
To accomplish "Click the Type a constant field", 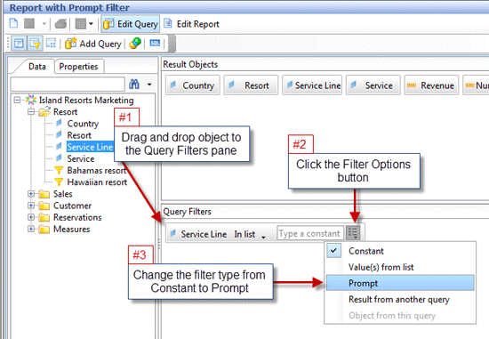I will [x=310, y=233].
